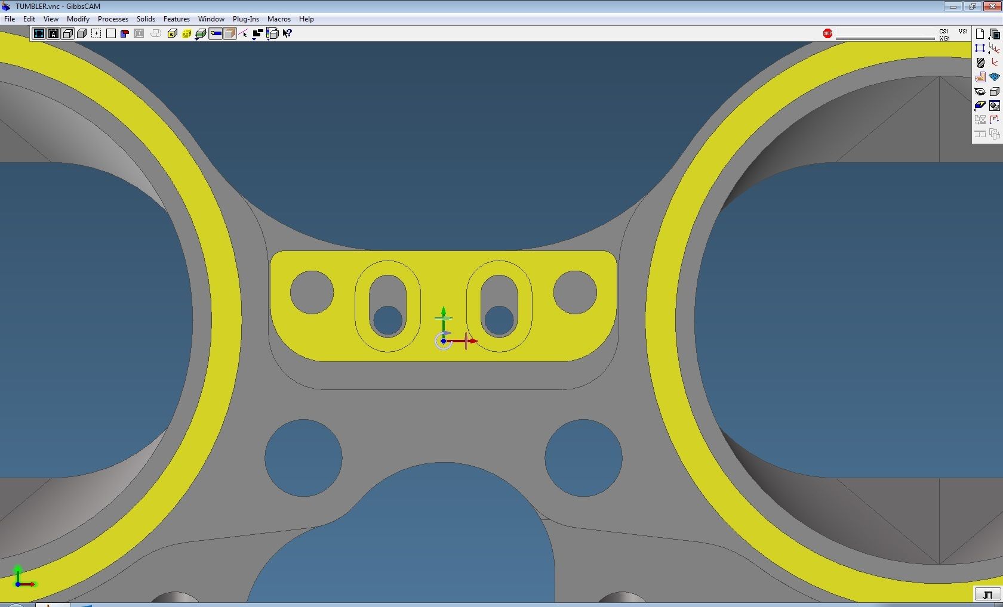Click the grayed-out horizontal bar layout icon
The image size is (1003, 607).
(980, 134)
